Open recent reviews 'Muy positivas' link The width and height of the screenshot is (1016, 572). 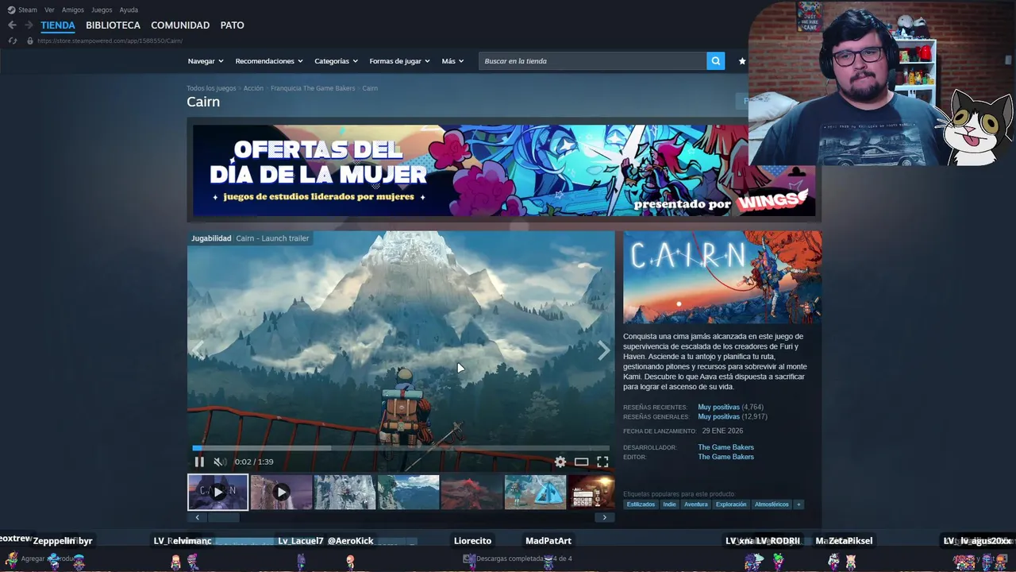(x=718, y=407)
